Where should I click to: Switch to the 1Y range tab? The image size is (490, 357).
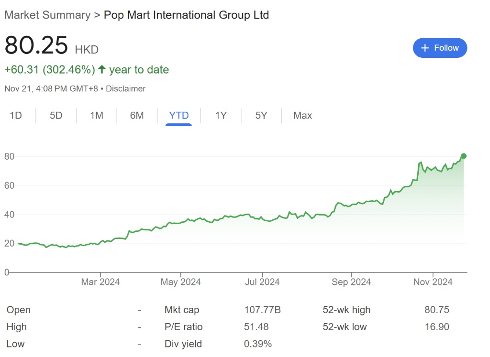[x=221, y=115]
